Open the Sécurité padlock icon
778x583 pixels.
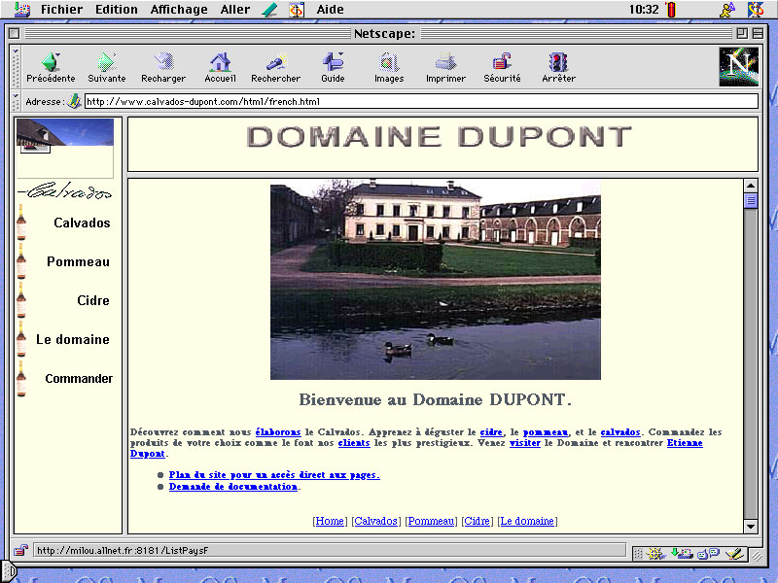tap(502, 62)
